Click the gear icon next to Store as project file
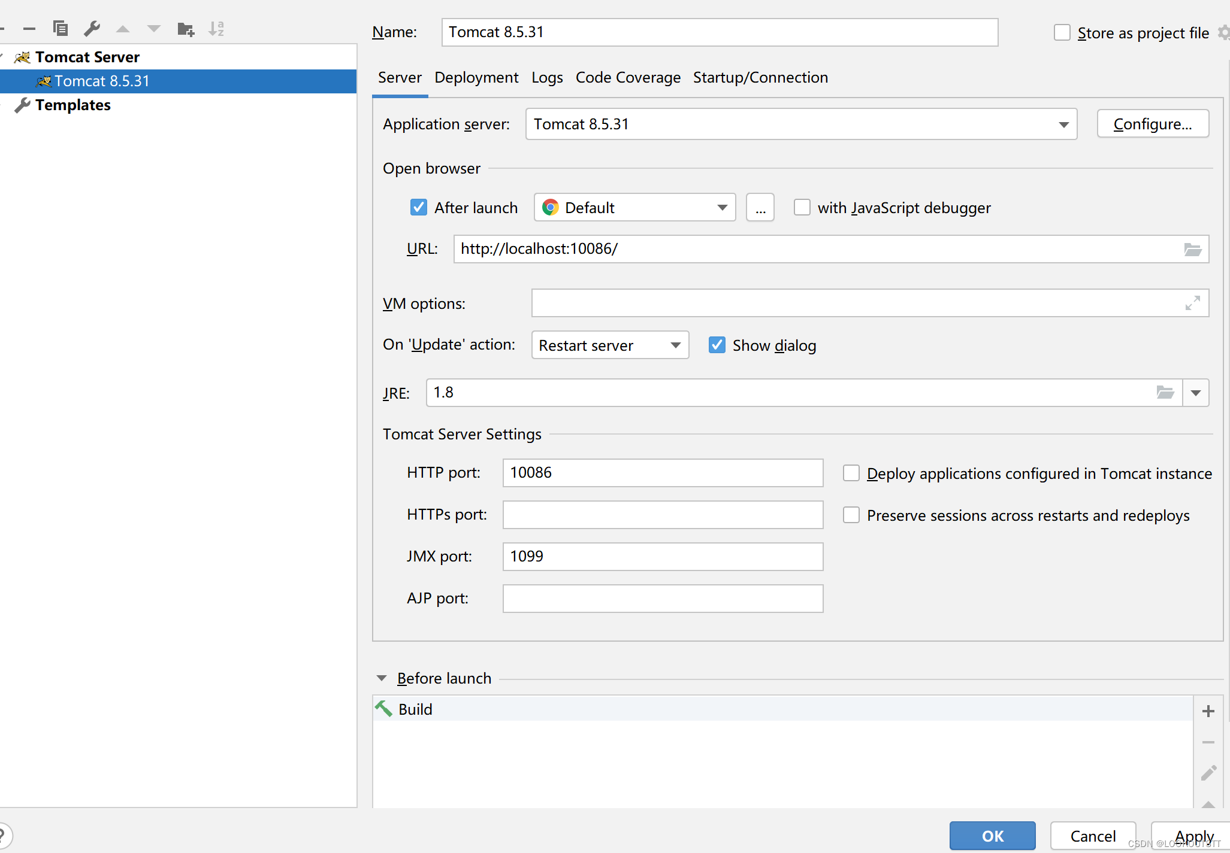This screenshot has height=853, width=1230. click(1223, 33)
